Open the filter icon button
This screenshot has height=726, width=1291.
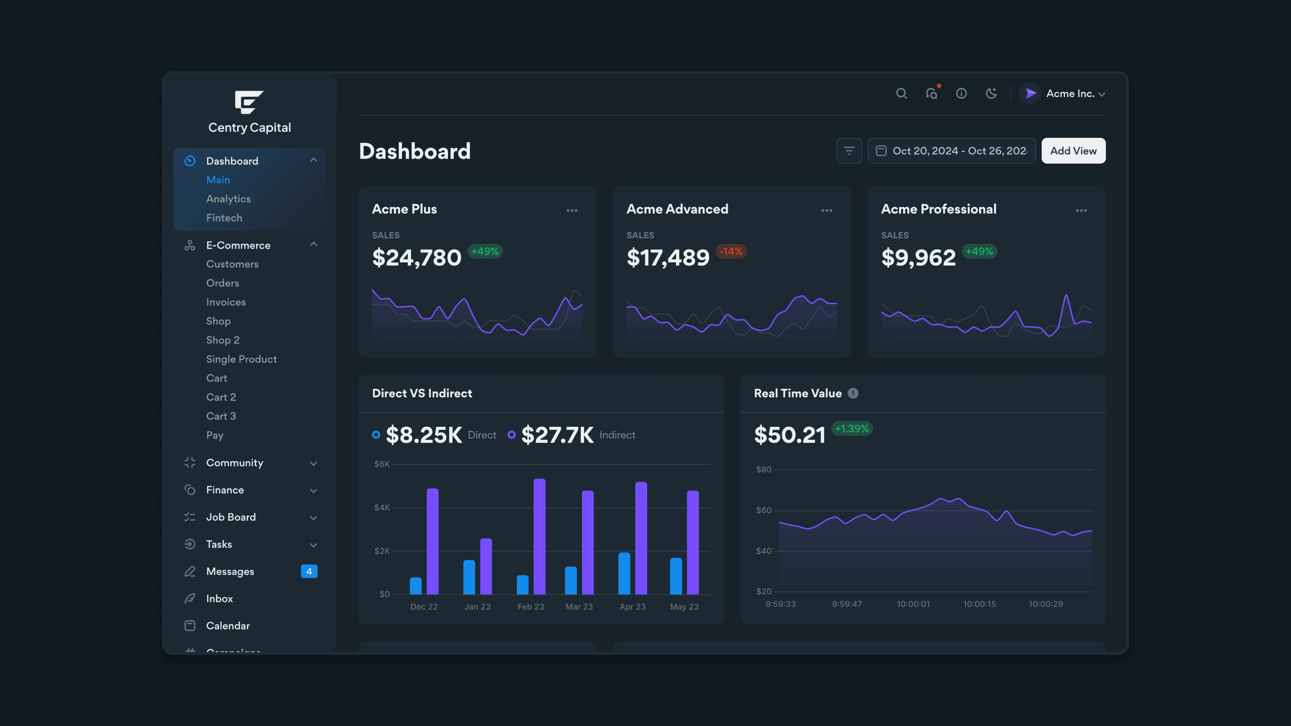click(x=849, y=151)
